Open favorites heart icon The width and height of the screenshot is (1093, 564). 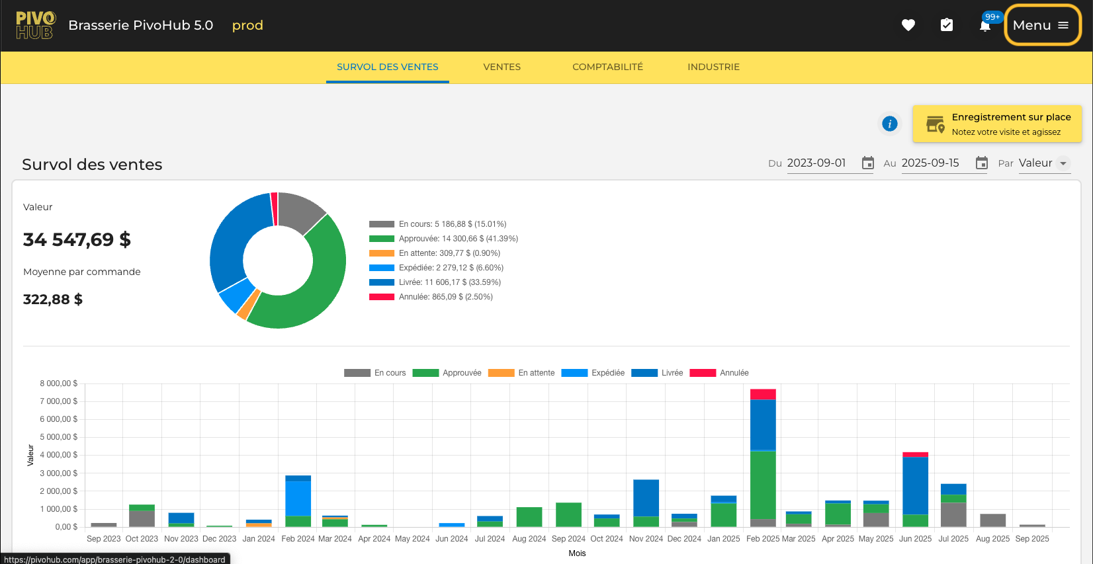pos(908,25)
